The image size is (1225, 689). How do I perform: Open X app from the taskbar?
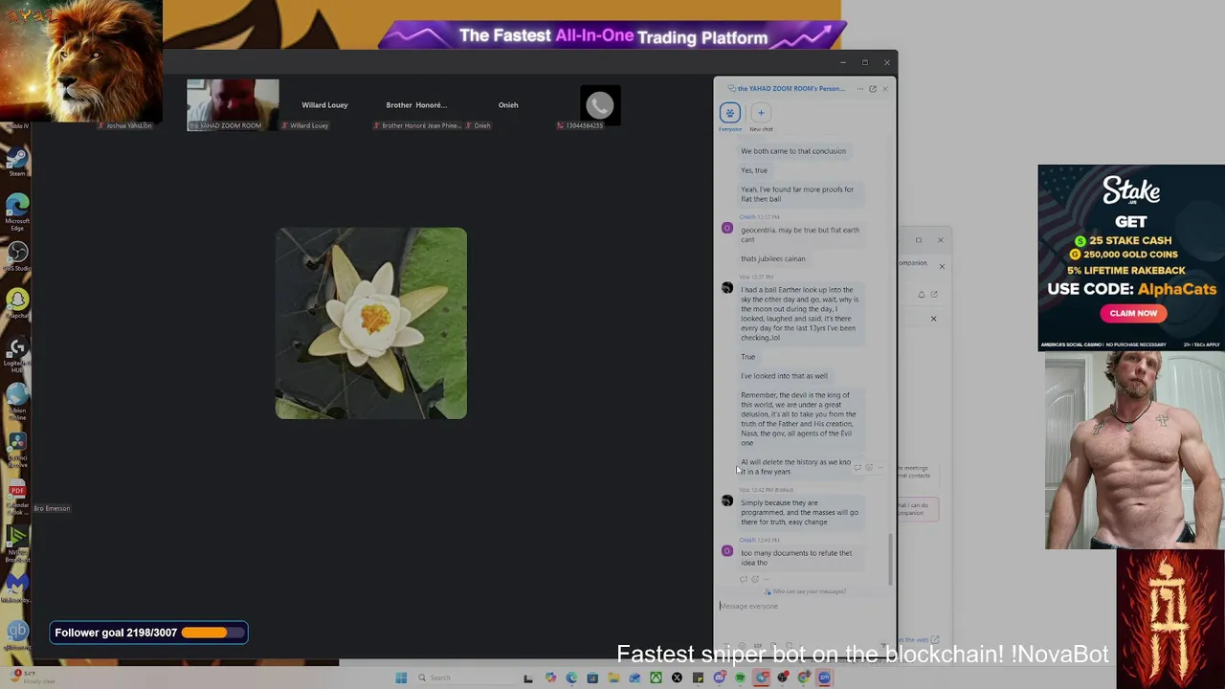click(x=677, y=678)
